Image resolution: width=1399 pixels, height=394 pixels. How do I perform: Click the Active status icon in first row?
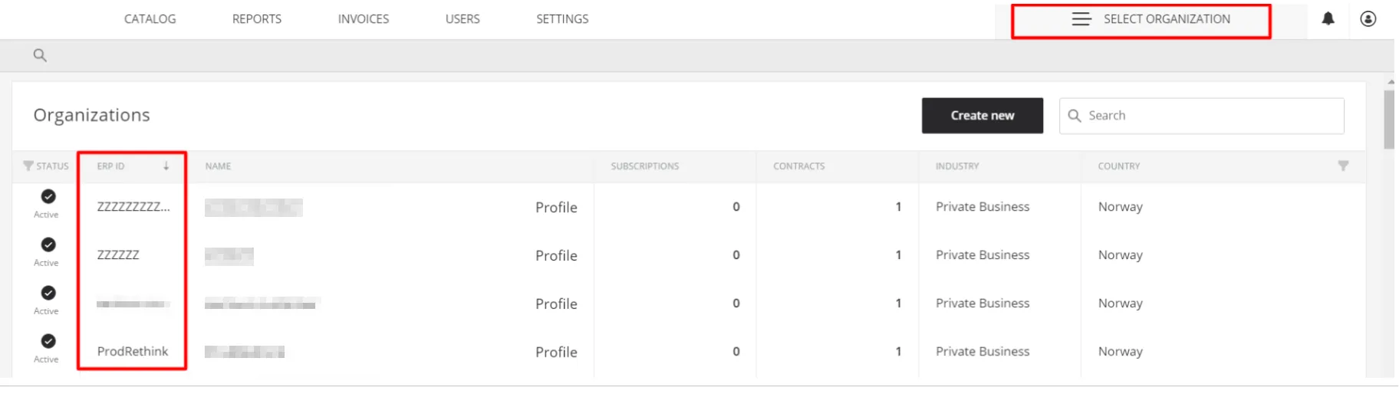48,196
